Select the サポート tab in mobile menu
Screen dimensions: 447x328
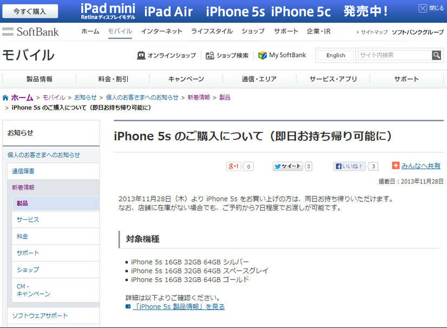[x=406, y=79]
